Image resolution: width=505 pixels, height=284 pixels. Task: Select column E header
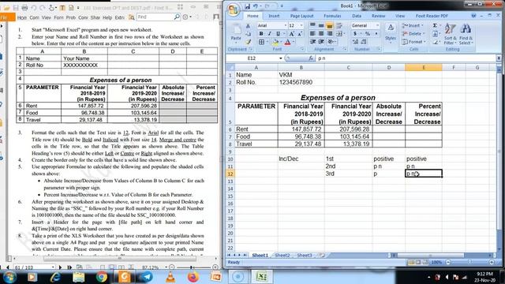[424, 67]
